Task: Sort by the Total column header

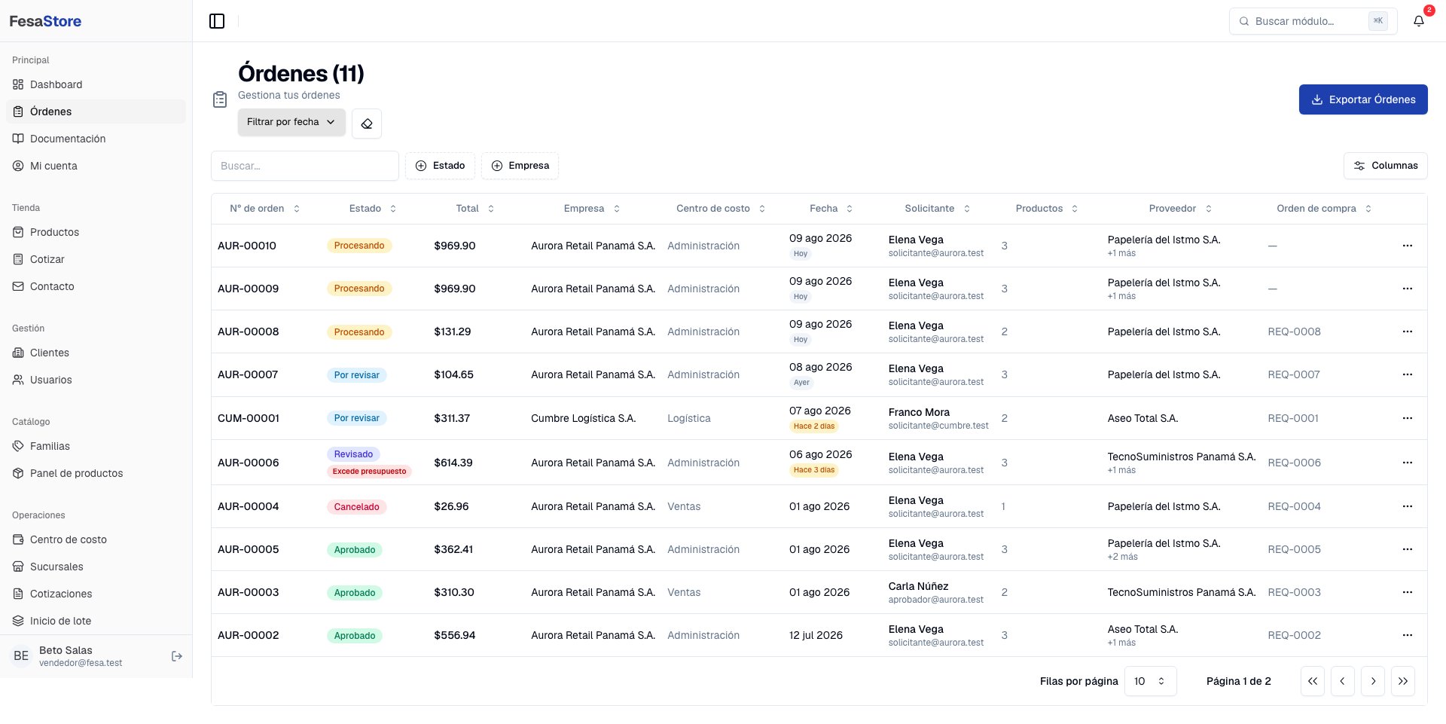Action: pyautogui.click(x=475, y=209)
